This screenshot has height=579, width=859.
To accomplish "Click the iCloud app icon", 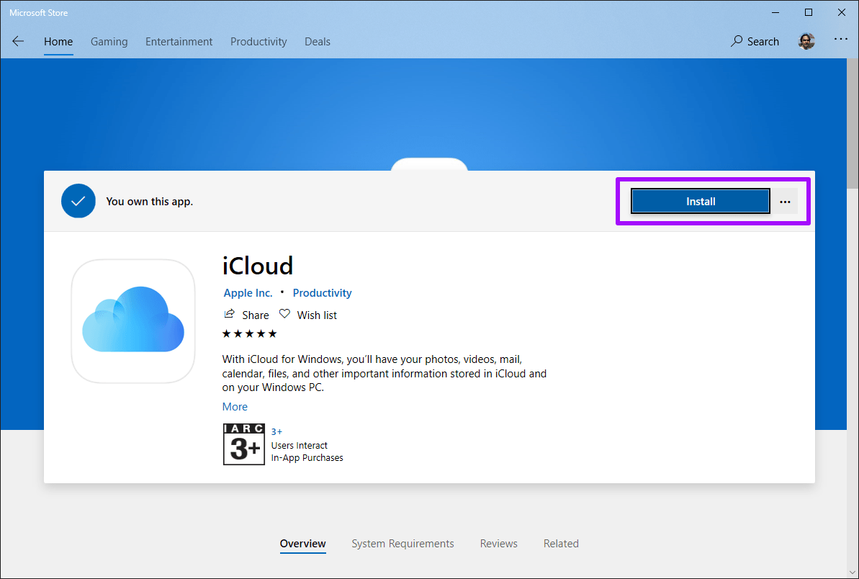I will coord(133,321).
